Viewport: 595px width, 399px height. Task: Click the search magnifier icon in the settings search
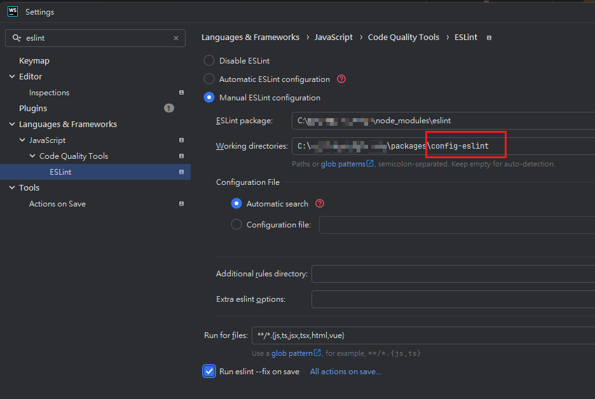point(17,38)
